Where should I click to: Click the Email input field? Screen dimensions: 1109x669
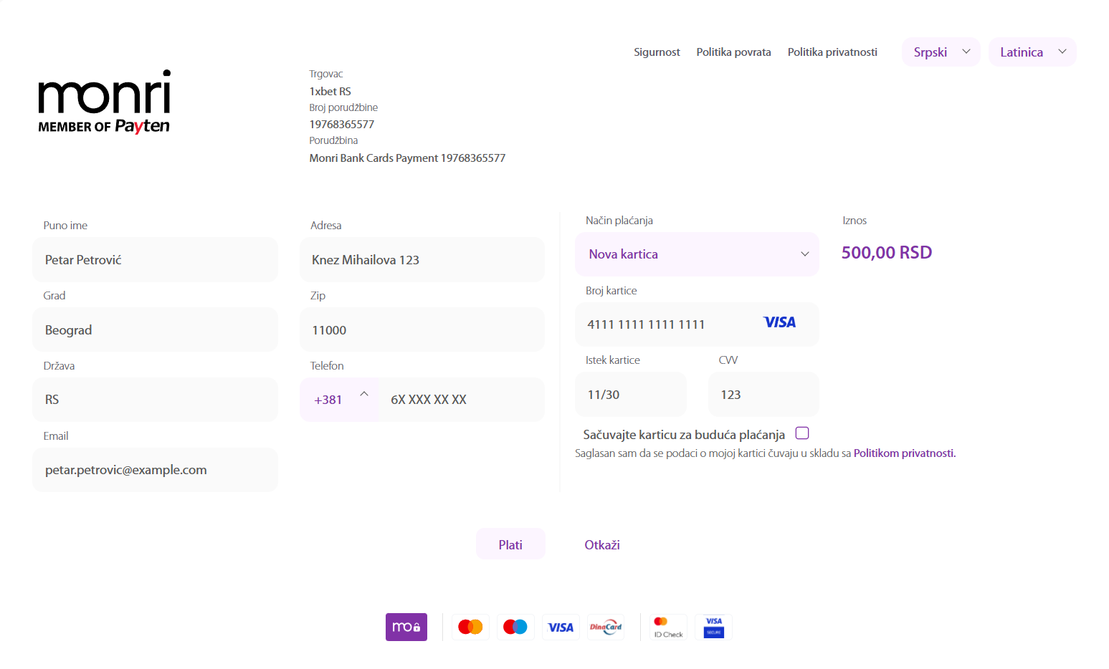click(x=155, y=470)
